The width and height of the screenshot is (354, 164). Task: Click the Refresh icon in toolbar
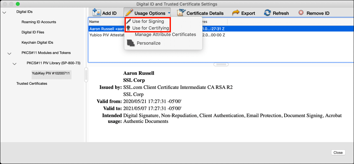[x=267, y=13]
